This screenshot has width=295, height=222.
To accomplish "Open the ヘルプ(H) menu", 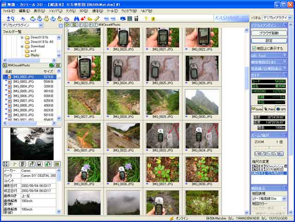I will pos(146,10).
